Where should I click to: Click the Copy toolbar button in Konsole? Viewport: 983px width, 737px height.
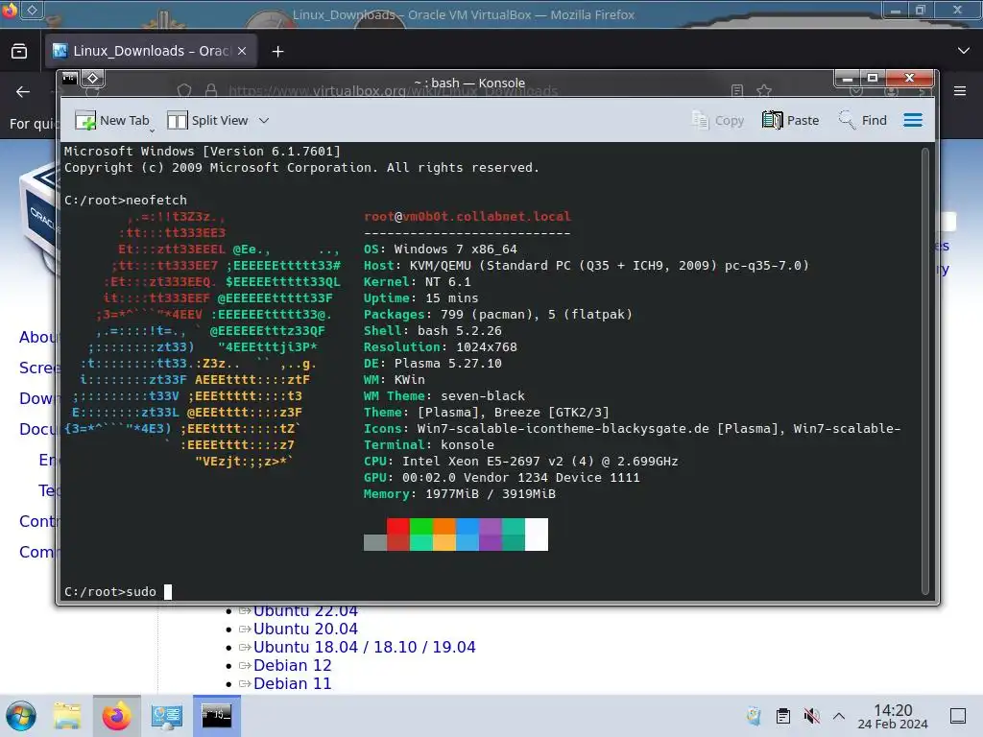point(718,120)
